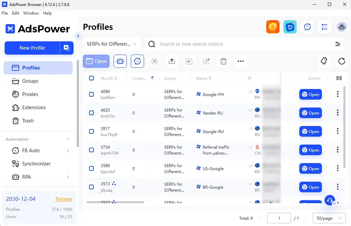351x226 pixels.
Task: Click the Renew link
Action: pyautogui.click(x=64, y=199)
